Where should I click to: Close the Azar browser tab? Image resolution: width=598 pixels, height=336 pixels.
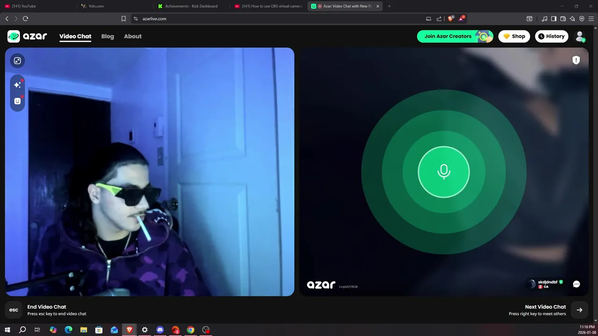(377, 6)
